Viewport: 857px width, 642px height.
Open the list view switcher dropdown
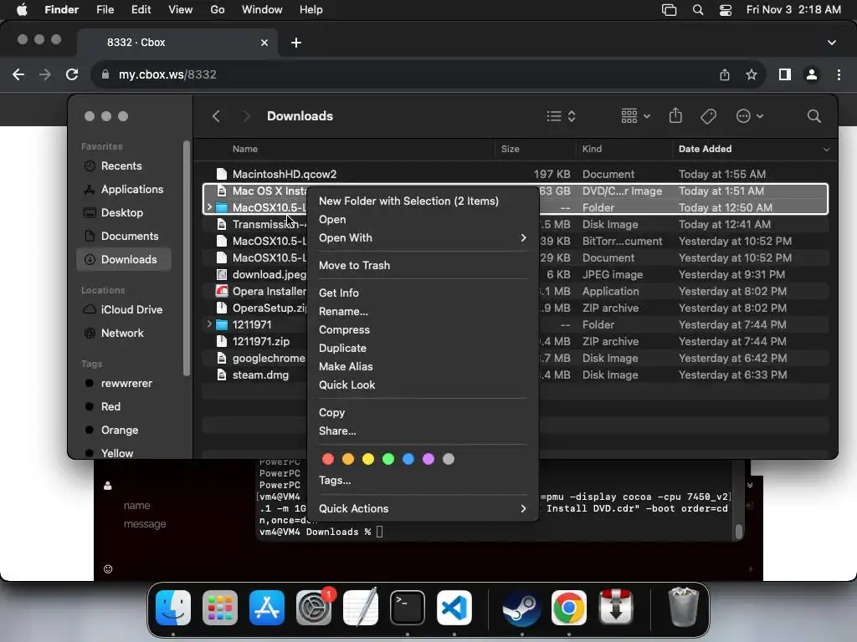point(562,115)
